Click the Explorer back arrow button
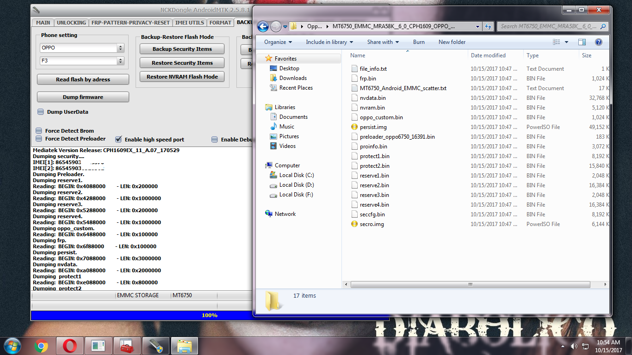The width and height of the screenshot is (632, 355). click(x=263, y=26)
